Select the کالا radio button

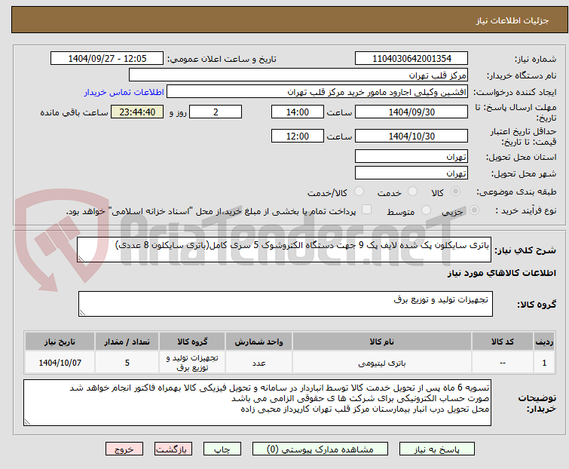pyautogui.click(x=455, y=192)
